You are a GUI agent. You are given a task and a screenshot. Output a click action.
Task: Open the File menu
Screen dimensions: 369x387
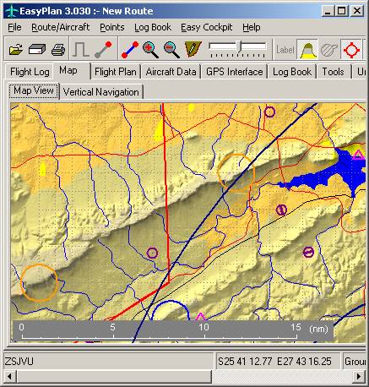tap(14, 27)
